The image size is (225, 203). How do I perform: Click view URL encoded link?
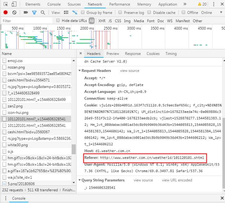(x=177, y=180)
